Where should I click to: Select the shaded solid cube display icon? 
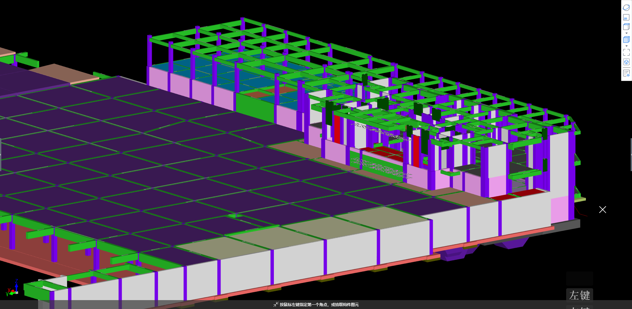tap(626, 40)
